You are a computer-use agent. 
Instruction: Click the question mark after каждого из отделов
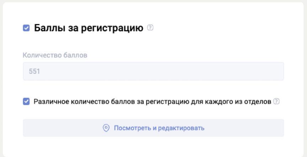[x=276, y=102]
